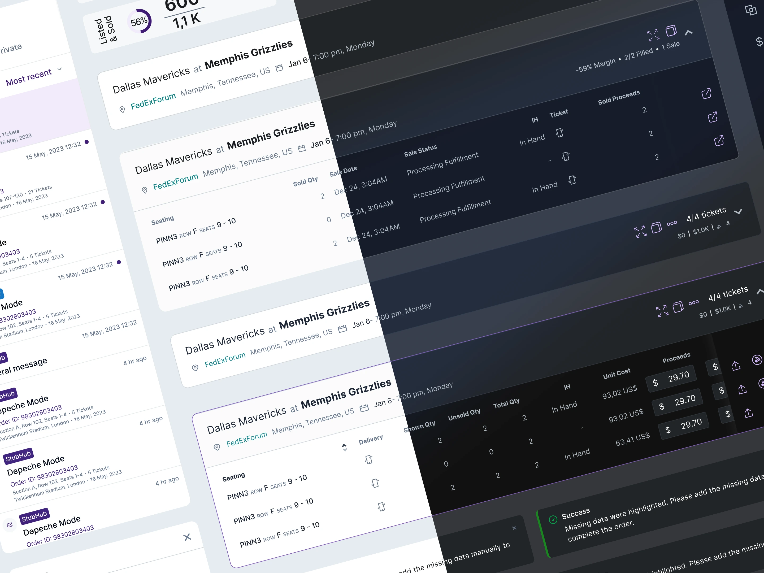Dismiss the dark notification with small X

coord(514,528)
